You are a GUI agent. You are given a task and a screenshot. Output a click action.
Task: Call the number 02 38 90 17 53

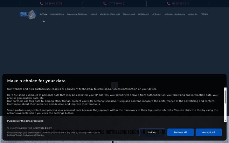coord(54,3)
